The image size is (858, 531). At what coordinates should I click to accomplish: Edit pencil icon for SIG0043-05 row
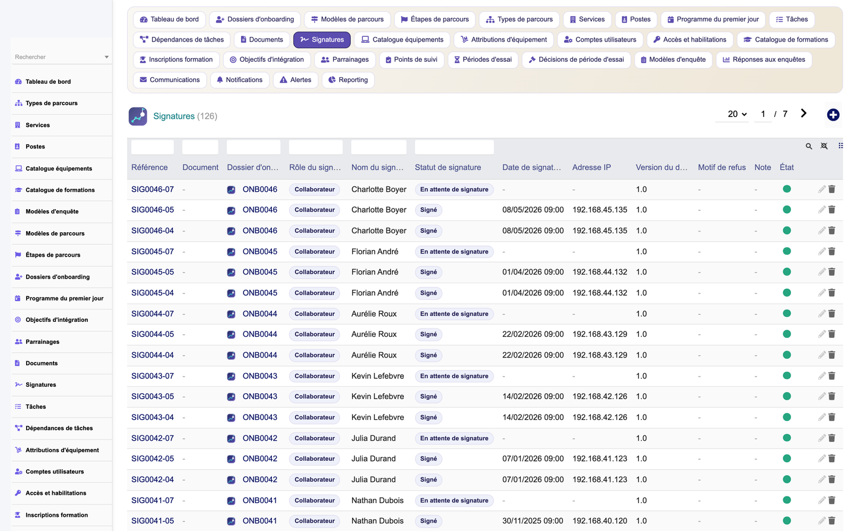click(822, 396)
